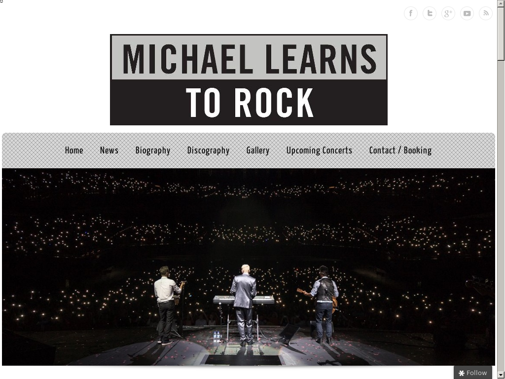Open the Gallery menu item

(x=257, y=151)
